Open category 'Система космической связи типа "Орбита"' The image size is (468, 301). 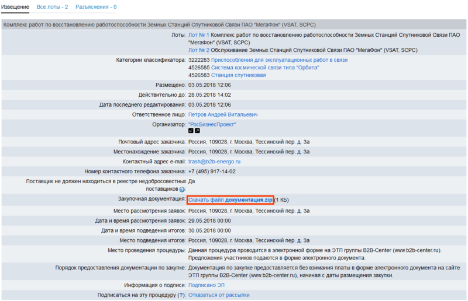coord(265,68)
